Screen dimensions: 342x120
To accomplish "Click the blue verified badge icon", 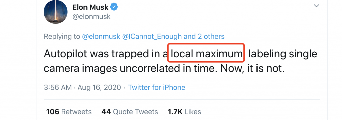I will [114, 7].
